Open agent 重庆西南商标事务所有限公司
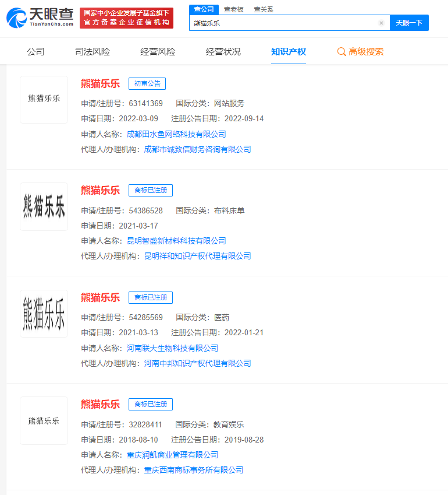The image size is (448, 495). click(x=193, y=470)
